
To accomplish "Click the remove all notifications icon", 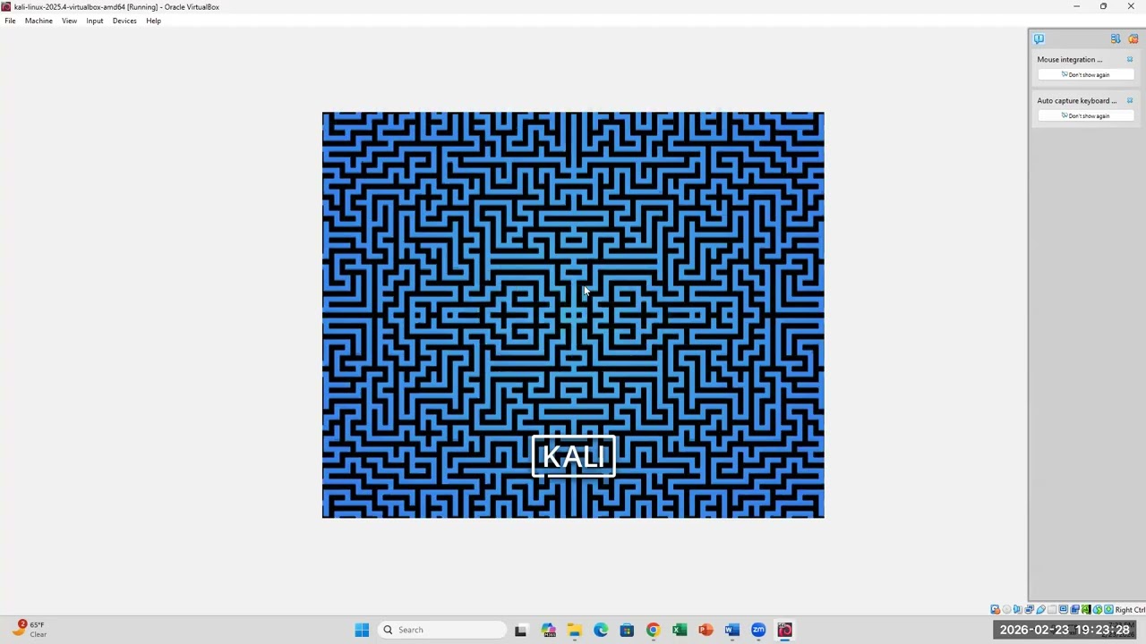I will (x=1133, y=38).
